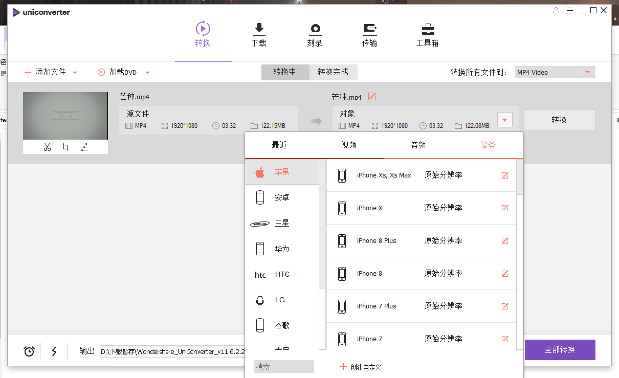Click the scissors trim icon under thumbnail
Image resolution: width=619 pixels, height=378 pixels.
tap(47, 147)
